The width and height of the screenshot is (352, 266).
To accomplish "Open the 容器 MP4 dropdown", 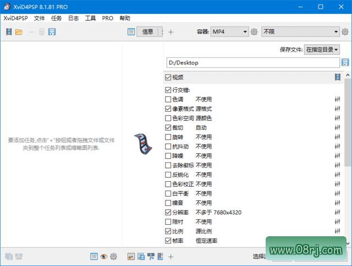I will point(229,32).
